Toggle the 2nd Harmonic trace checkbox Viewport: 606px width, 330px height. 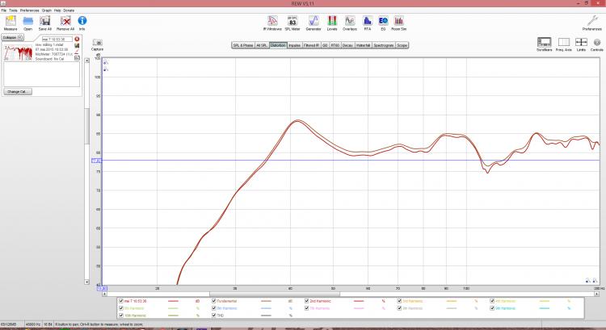coord(307,300)
